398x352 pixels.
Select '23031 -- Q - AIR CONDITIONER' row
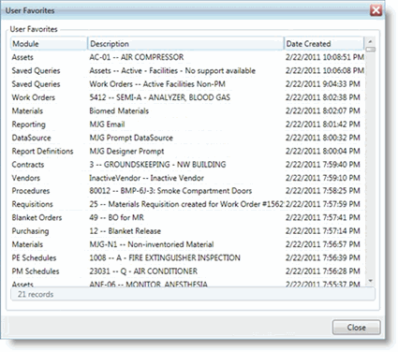pos(187,271)
